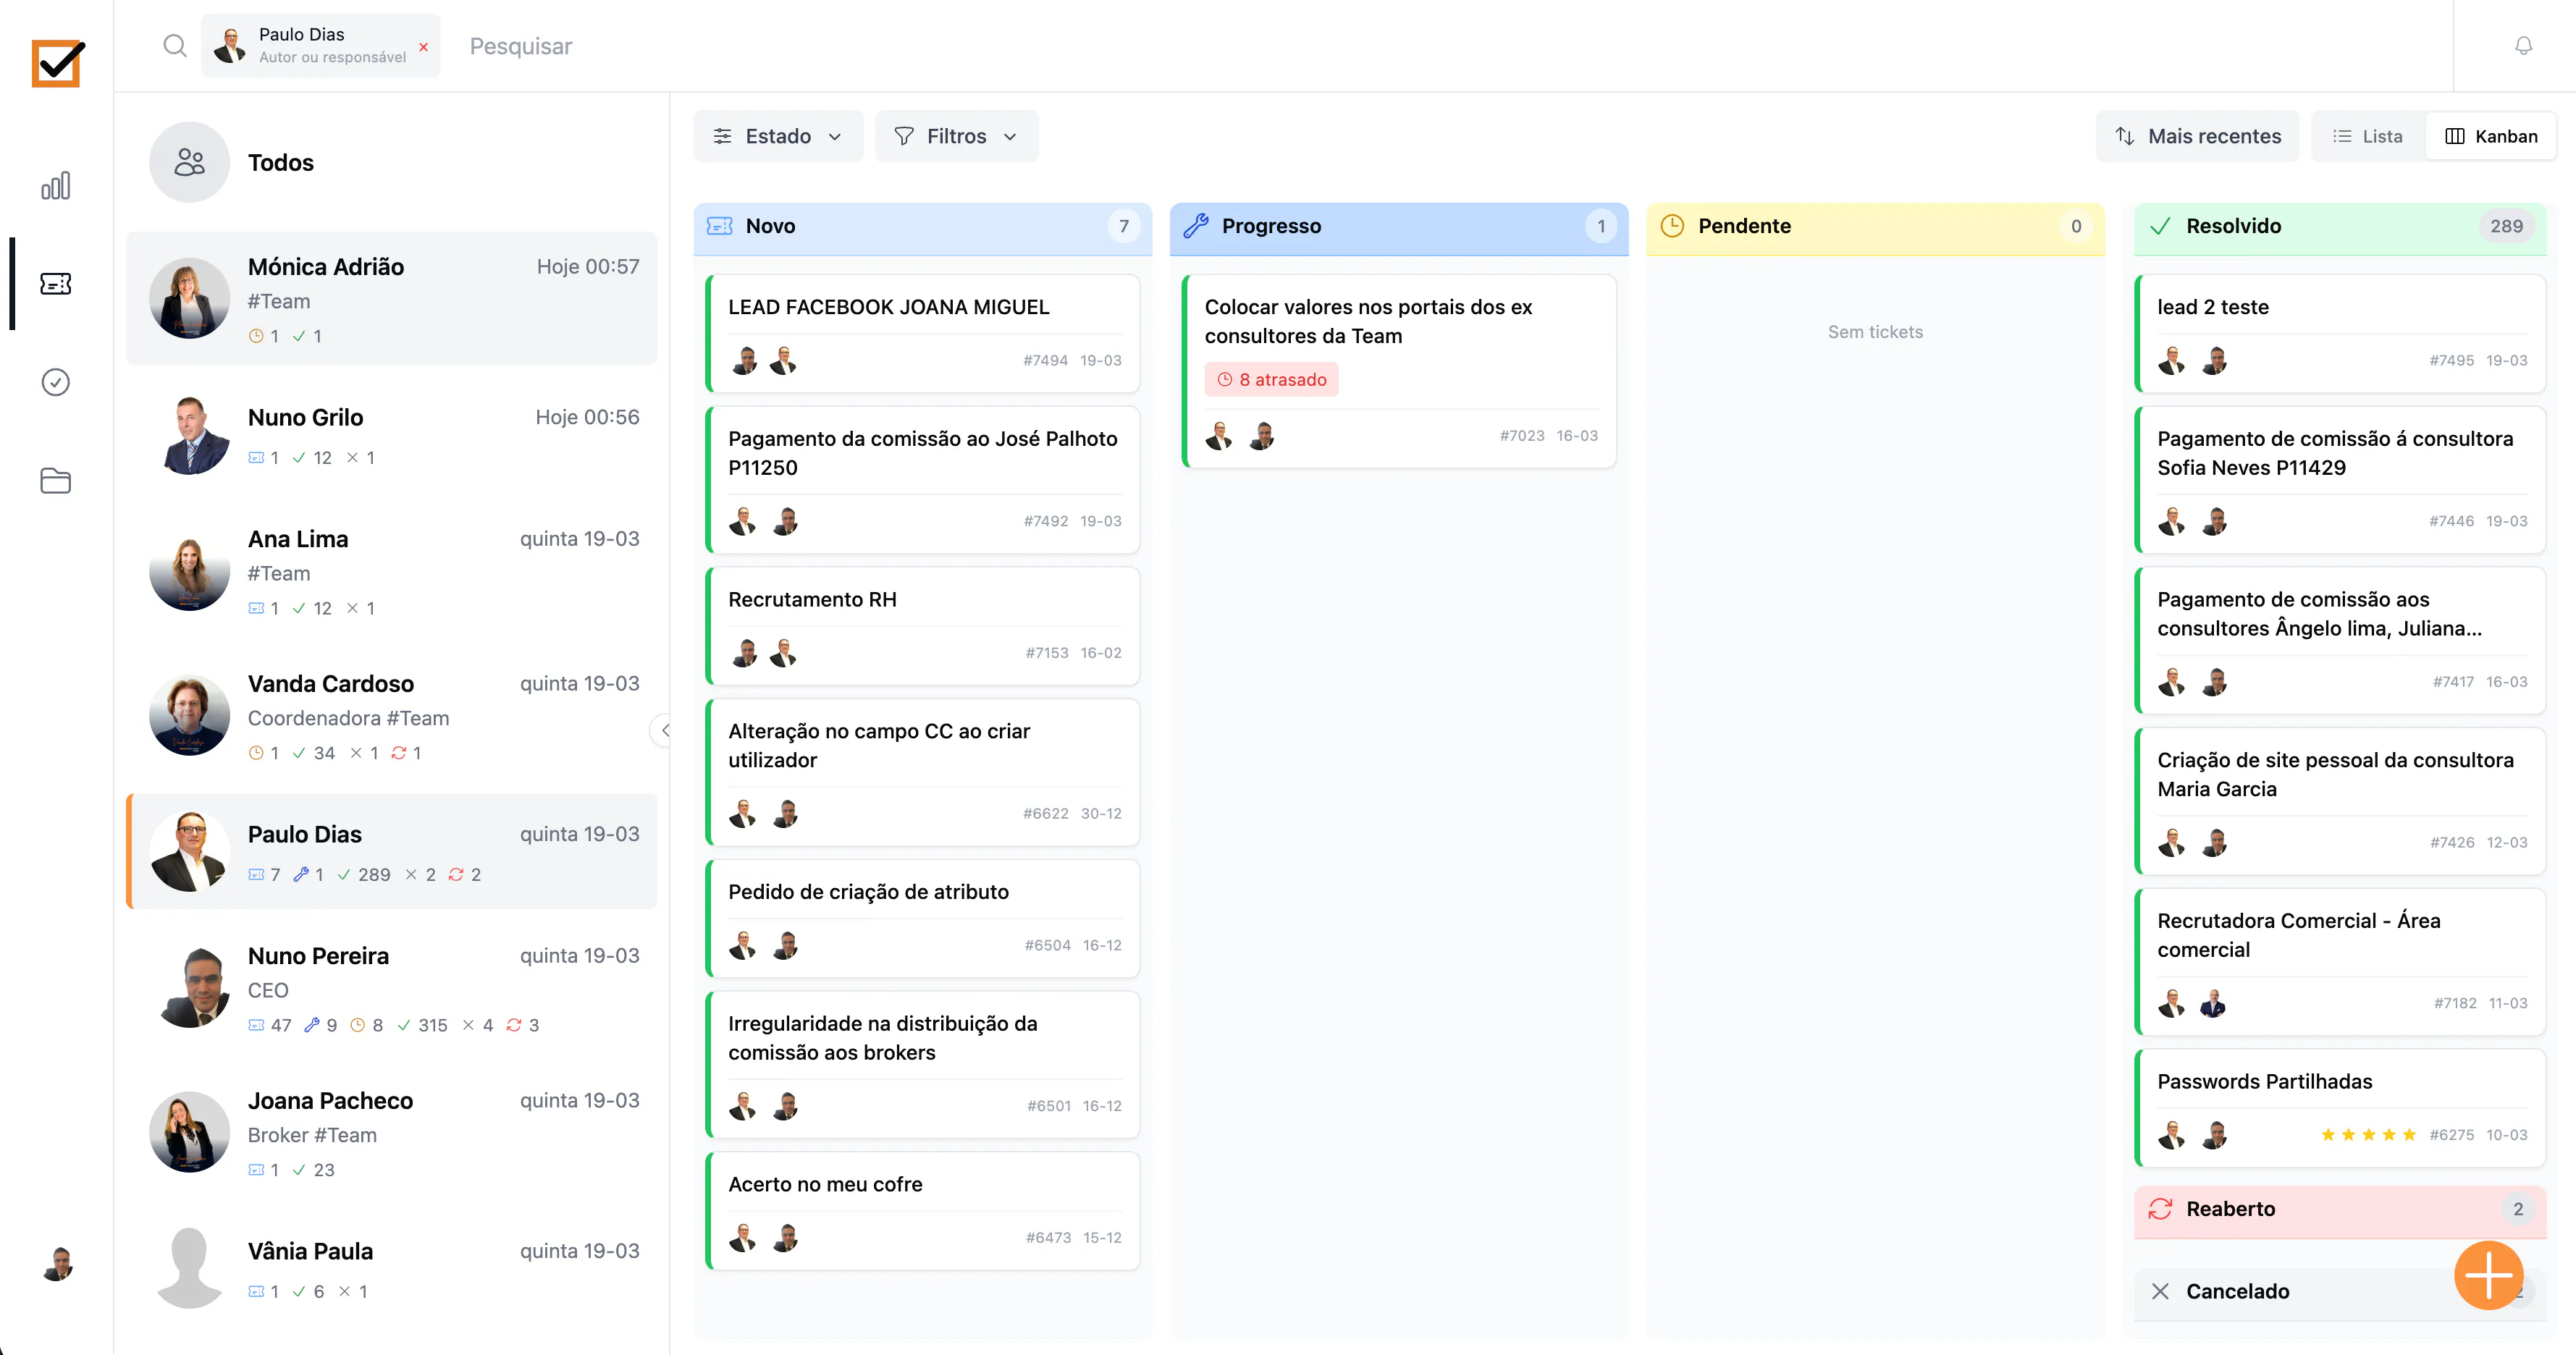Open the user profile avatar in sidebar

[x=57, y=1263]
